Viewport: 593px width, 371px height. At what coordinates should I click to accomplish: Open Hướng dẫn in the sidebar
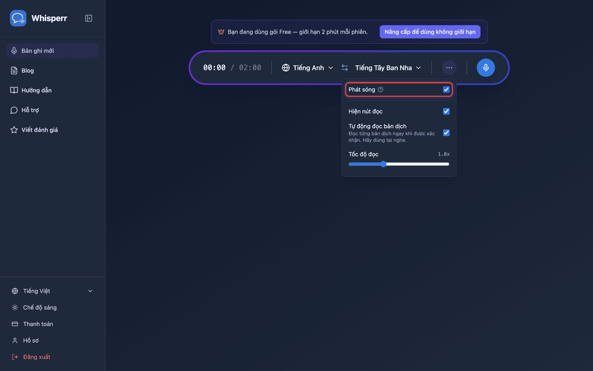[53, 90]
